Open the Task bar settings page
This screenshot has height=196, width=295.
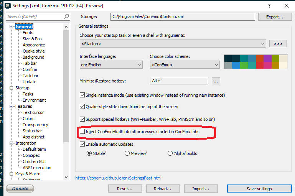tap(30, 76)
